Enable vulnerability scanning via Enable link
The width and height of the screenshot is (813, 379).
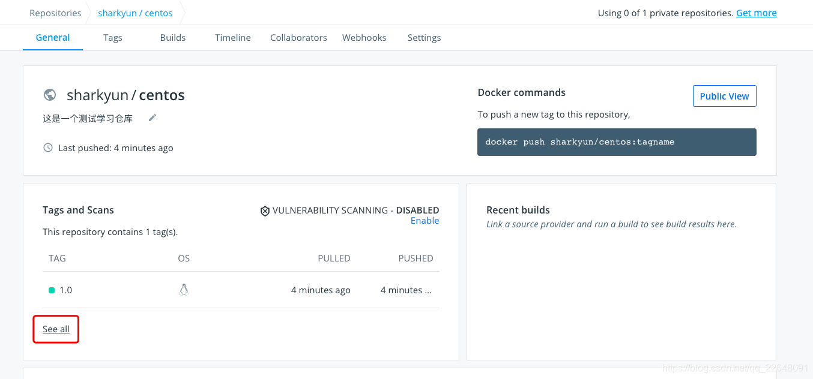click(x=425, y=221)
